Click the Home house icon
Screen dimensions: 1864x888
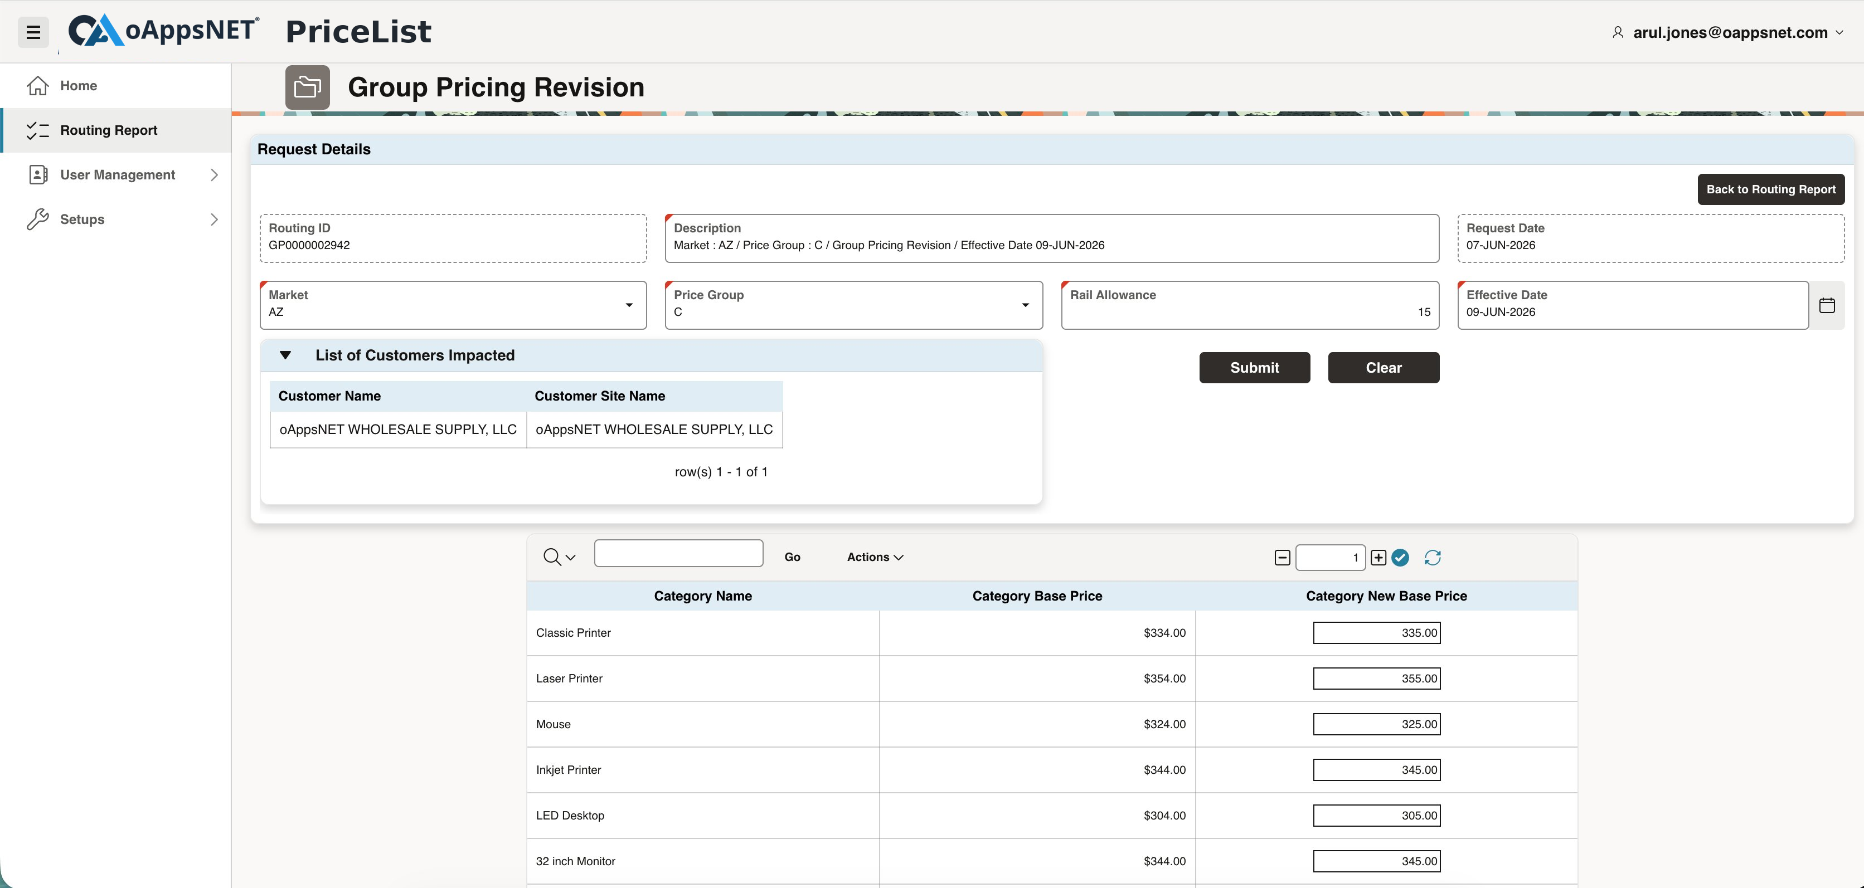tap(38, 85)
